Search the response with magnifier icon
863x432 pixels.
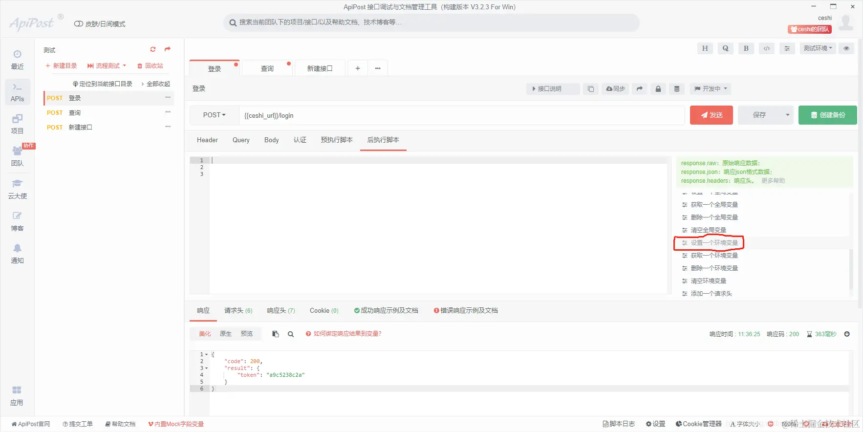click(291, 334)
